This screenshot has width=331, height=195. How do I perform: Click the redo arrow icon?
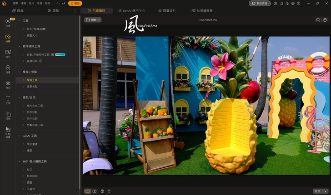(64, 3)
